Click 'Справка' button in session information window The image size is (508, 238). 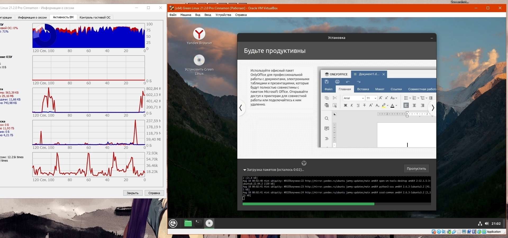154,193
